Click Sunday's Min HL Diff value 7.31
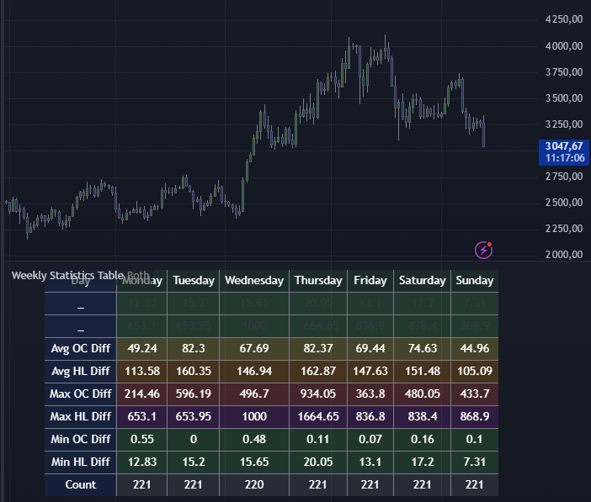591x502 pixels. [x=475, y=462]
